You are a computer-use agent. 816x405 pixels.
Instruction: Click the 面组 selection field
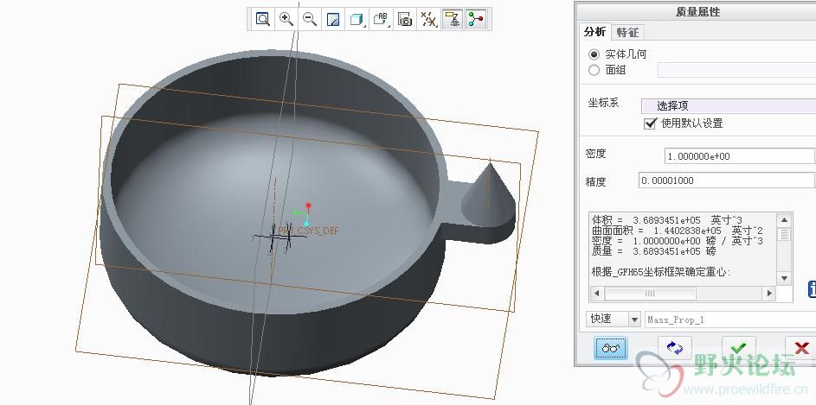(x=736, y=70)
